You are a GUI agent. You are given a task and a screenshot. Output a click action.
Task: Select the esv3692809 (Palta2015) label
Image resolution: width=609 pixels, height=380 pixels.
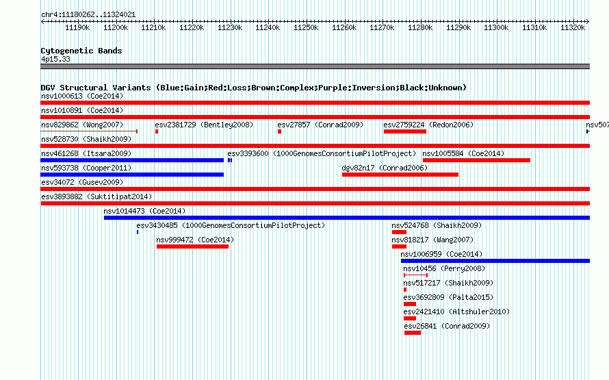448,297
